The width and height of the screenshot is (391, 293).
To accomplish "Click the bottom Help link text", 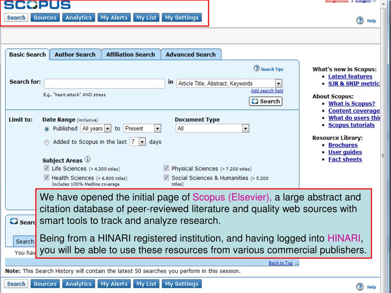I will [x=371, y=287].
